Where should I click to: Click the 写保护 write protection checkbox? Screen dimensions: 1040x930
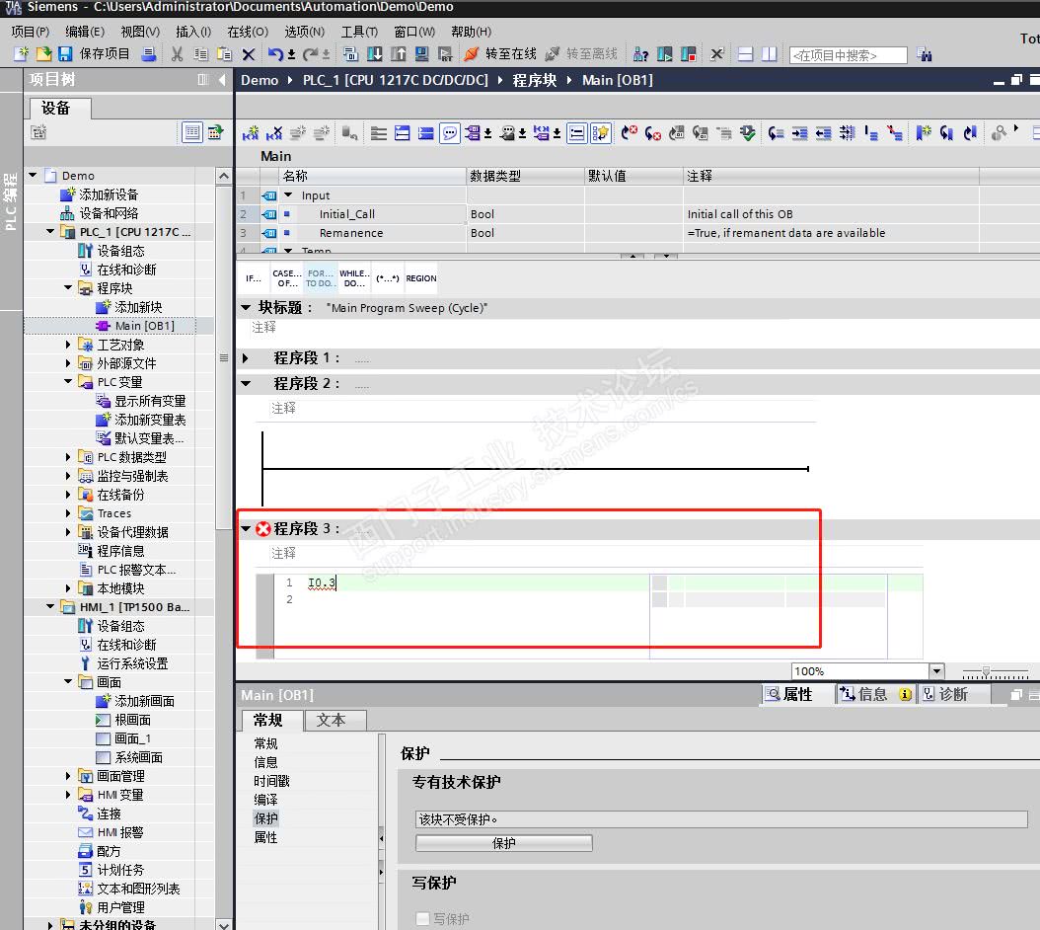(423, 918)
